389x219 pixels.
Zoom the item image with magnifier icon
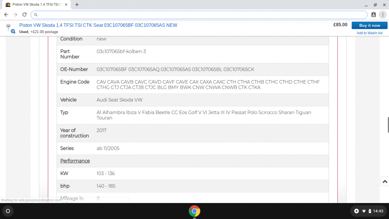(13, 32)
